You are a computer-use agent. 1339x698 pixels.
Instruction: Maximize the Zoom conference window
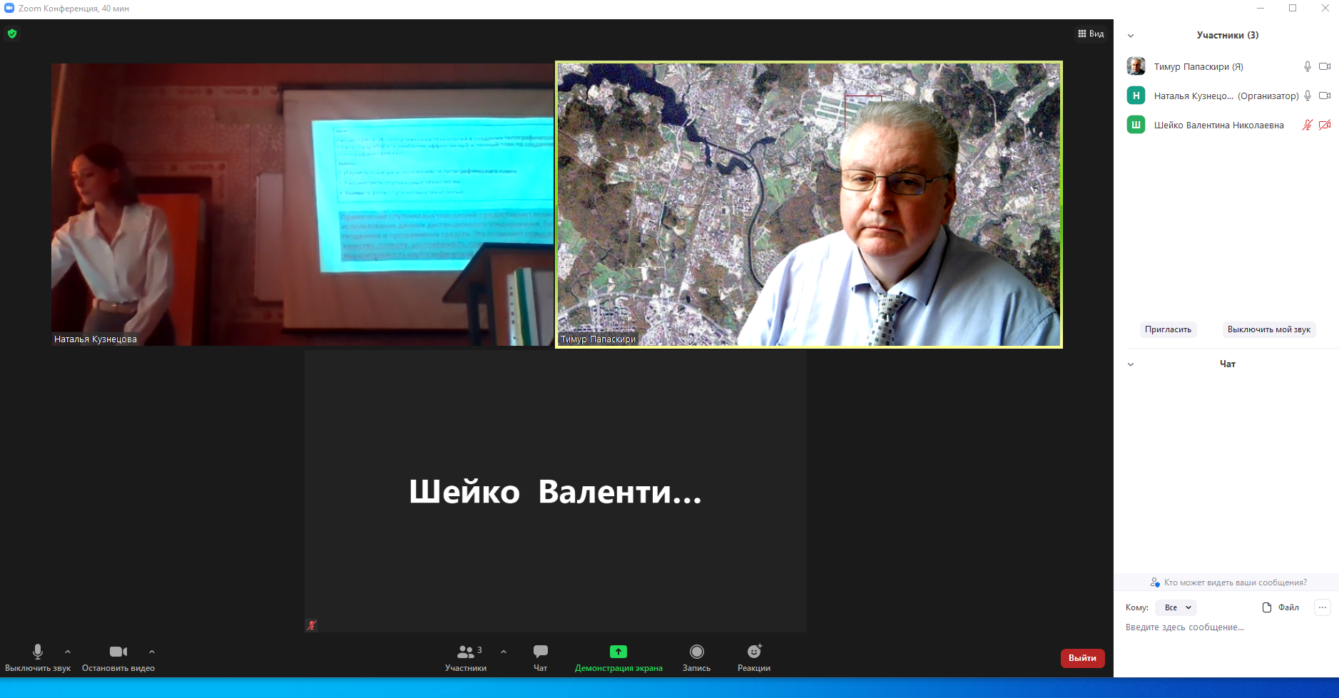coord(1293,9)
